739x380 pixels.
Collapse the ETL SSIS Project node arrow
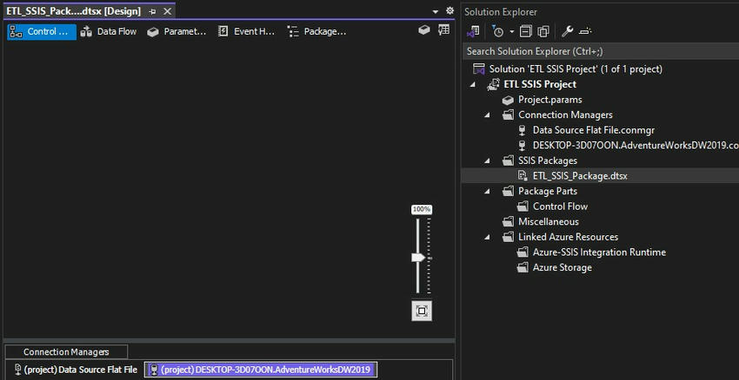[x=473, y=85]
